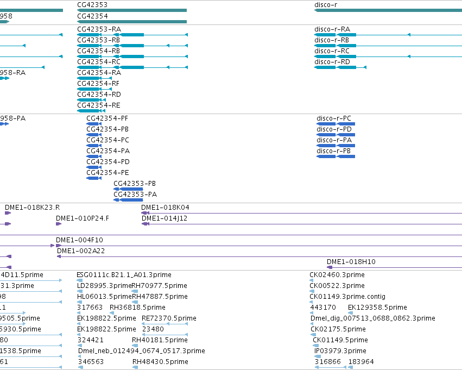
Task: Click EST CK02175.5prime
Action: coord(338,329)
